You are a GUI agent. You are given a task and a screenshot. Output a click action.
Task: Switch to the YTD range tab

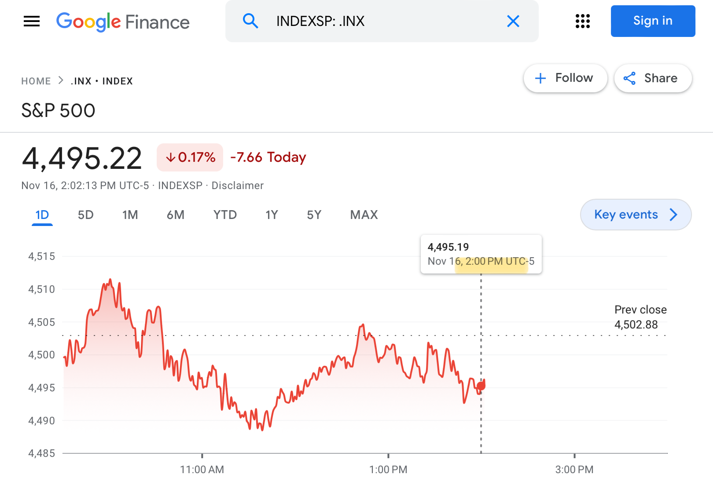(x=225, y=215)
